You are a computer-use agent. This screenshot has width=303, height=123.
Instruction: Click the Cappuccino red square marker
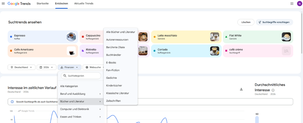pos(83,37)
